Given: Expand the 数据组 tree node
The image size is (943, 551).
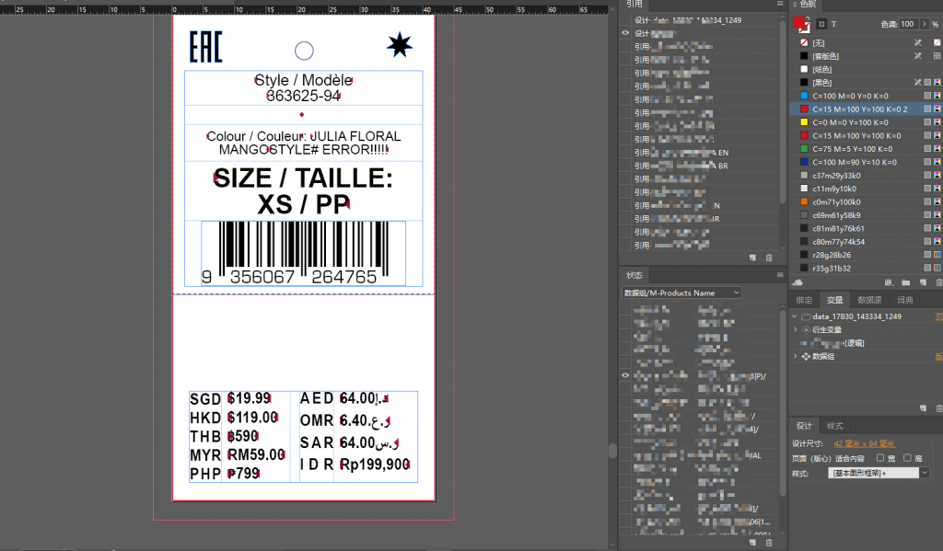Looking at the screenshot, I should click(796, 356).
